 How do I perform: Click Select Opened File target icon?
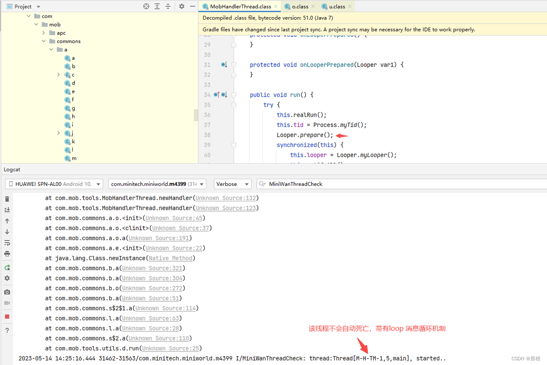point(147,6)
